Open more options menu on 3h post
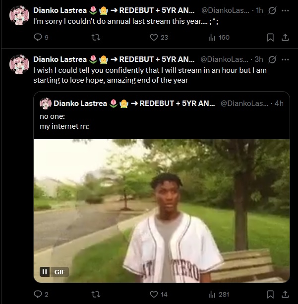The height and width of the screenshot is (304, 298). coord(285,59)
